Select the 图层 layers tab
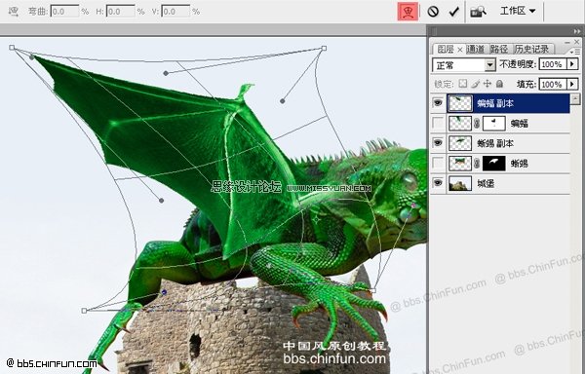This screenshot has width=585, height=374. (446, 49)
